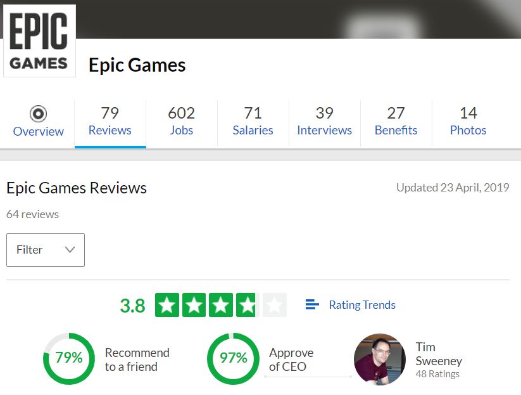Click the 97% Approve of CEO circle

(x=233, y=359)
